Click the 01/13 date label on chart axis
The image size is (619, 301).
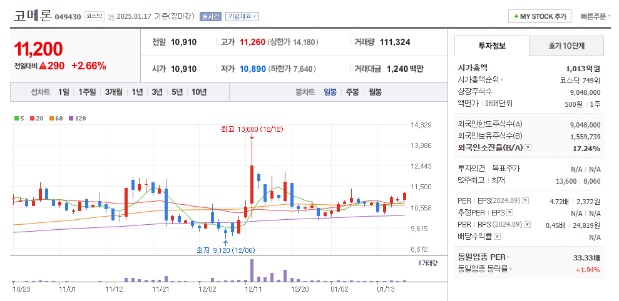pos(386,289)
